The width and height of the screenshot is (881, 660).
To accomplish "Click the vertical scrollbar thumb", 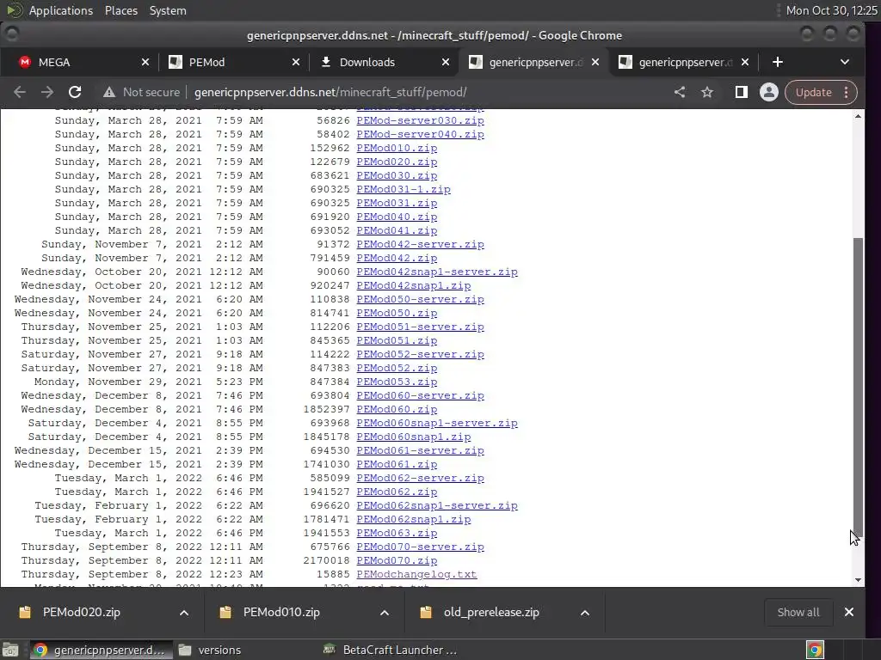I will coord(858,388).
